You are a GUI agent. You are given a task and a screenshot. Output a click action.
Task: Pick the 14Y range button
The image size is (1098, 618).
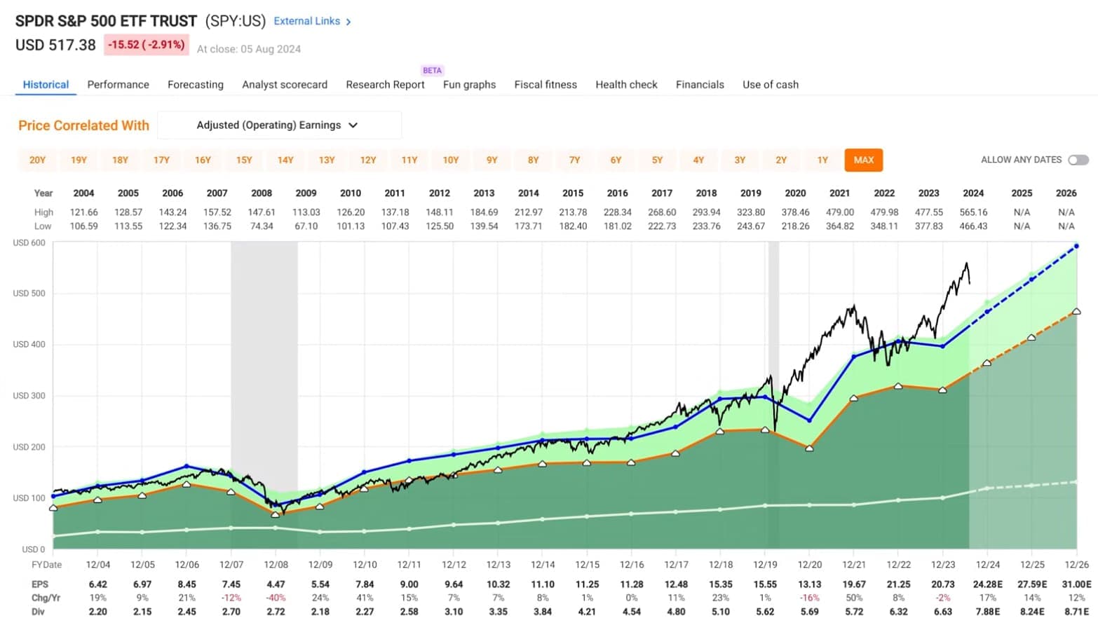pos(285,160)
